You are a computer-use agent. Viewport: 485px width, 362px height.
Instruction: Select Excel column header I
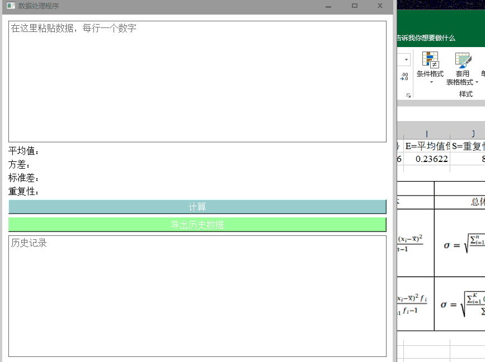pyautogui.click(x=427, y=133)
